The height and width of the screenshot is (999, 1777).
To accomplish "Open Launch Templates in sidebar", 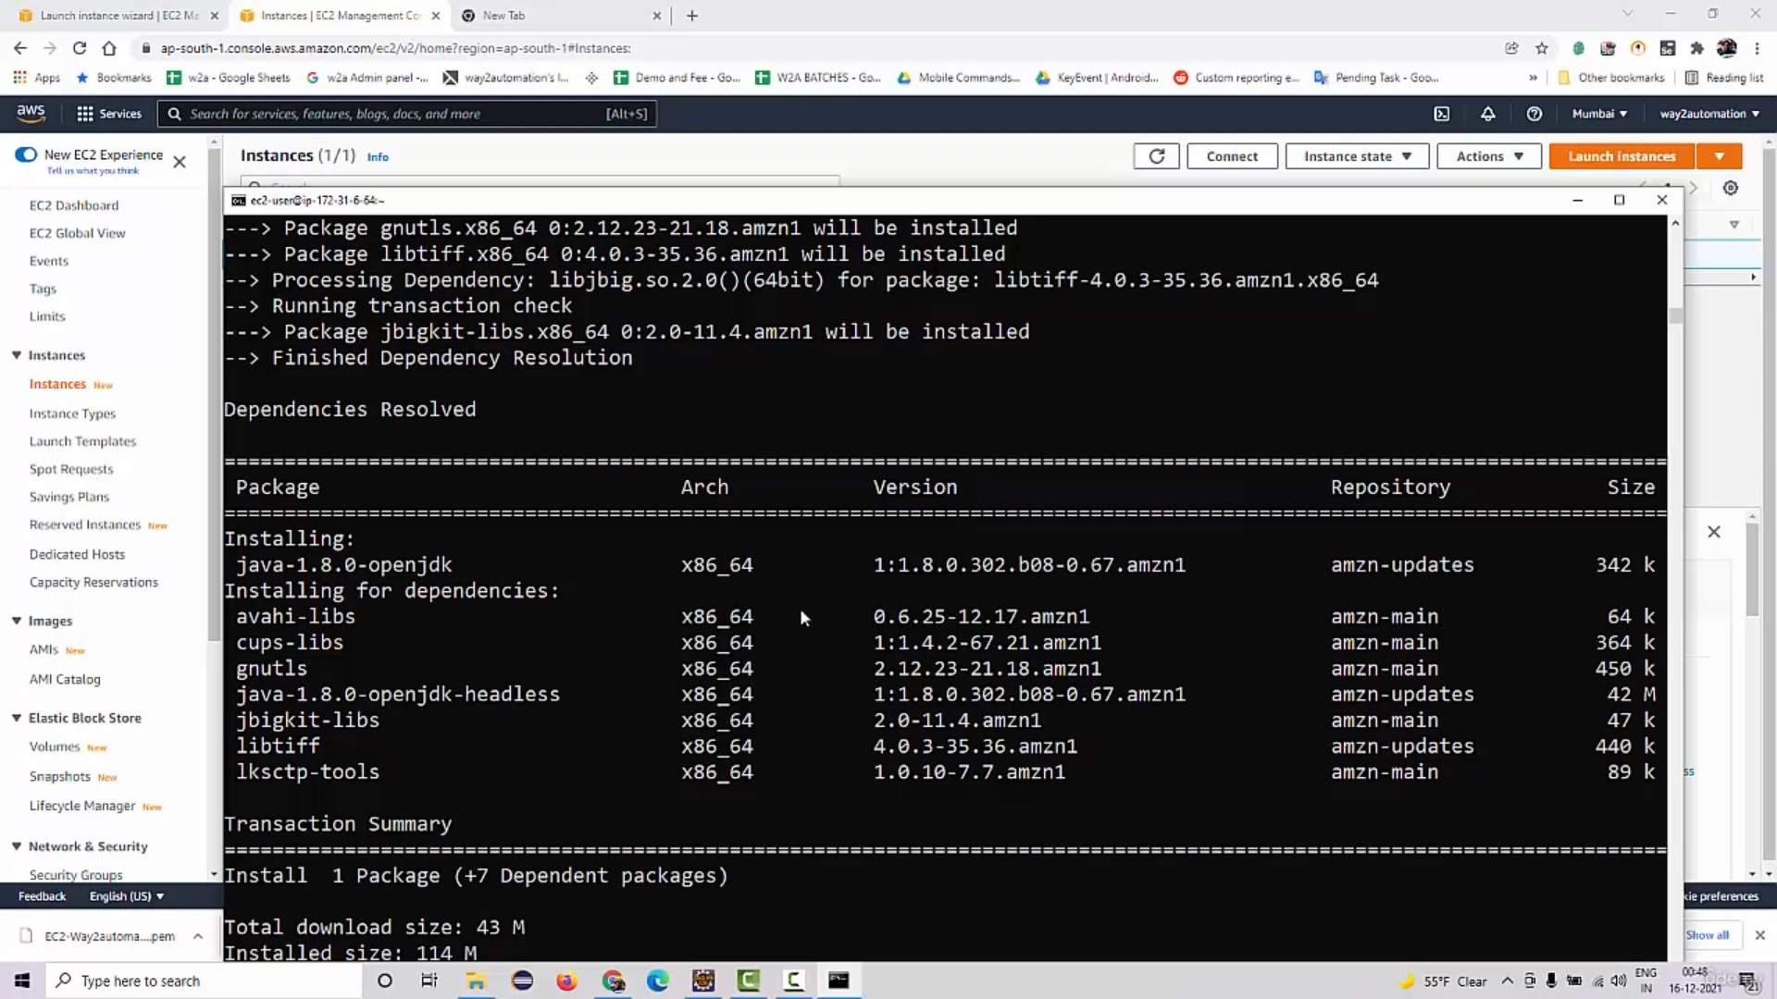I will point(82,441).
